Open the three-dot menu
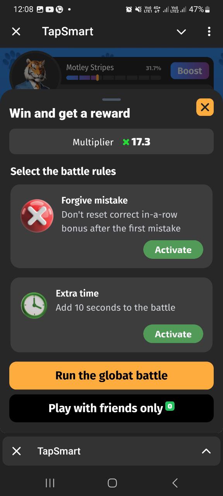Screen dimensions: 223x496 tap(209, 31)
